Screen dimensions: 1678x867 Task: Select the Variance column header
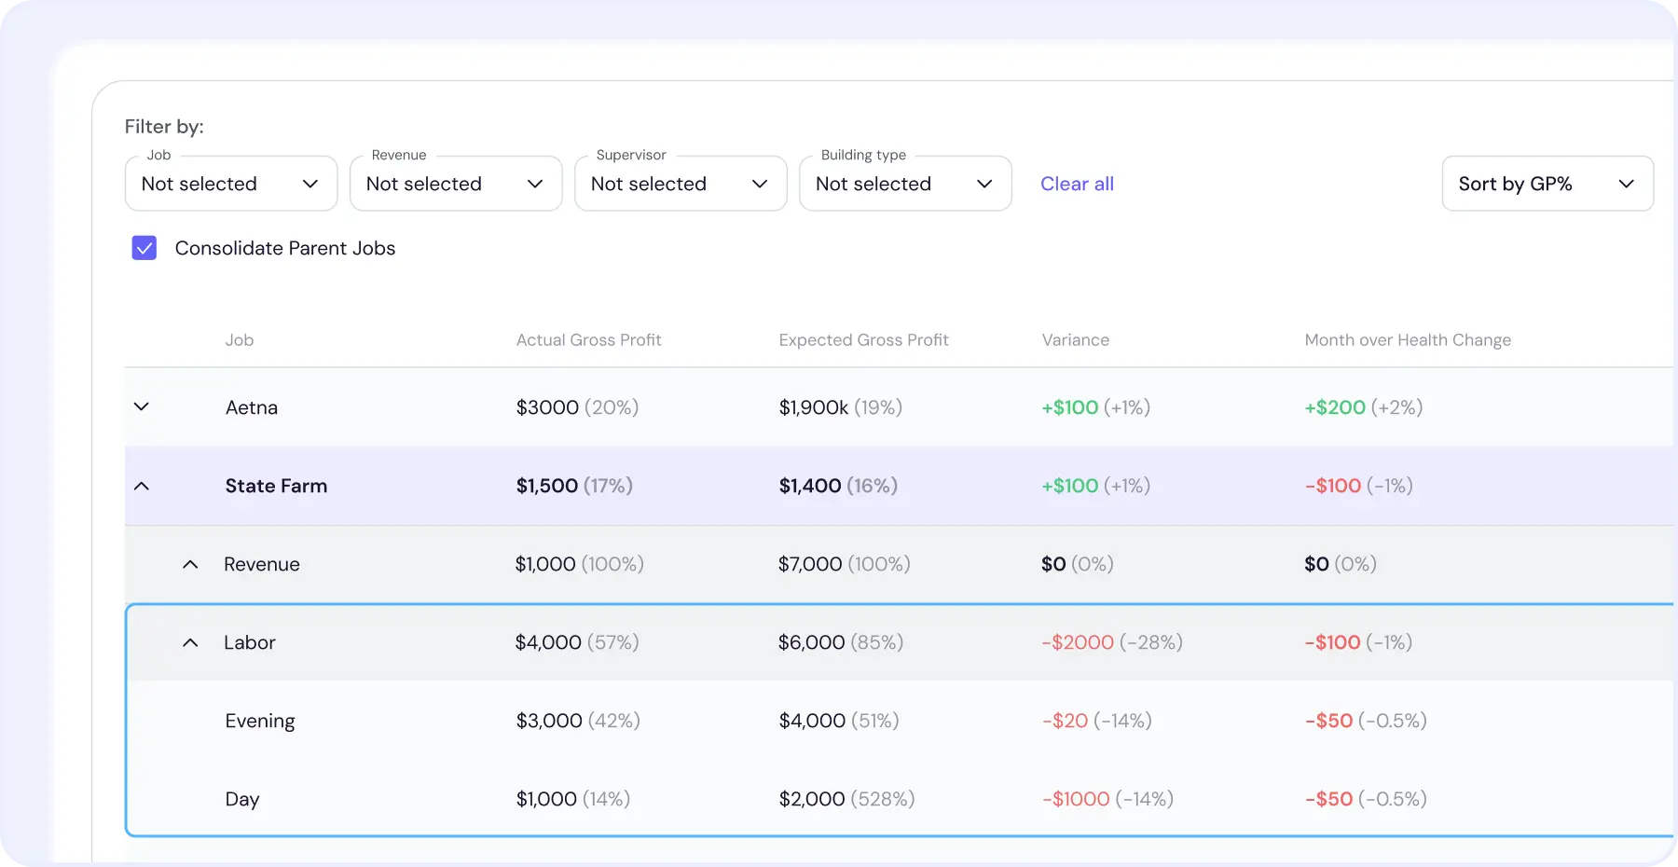1075,339
